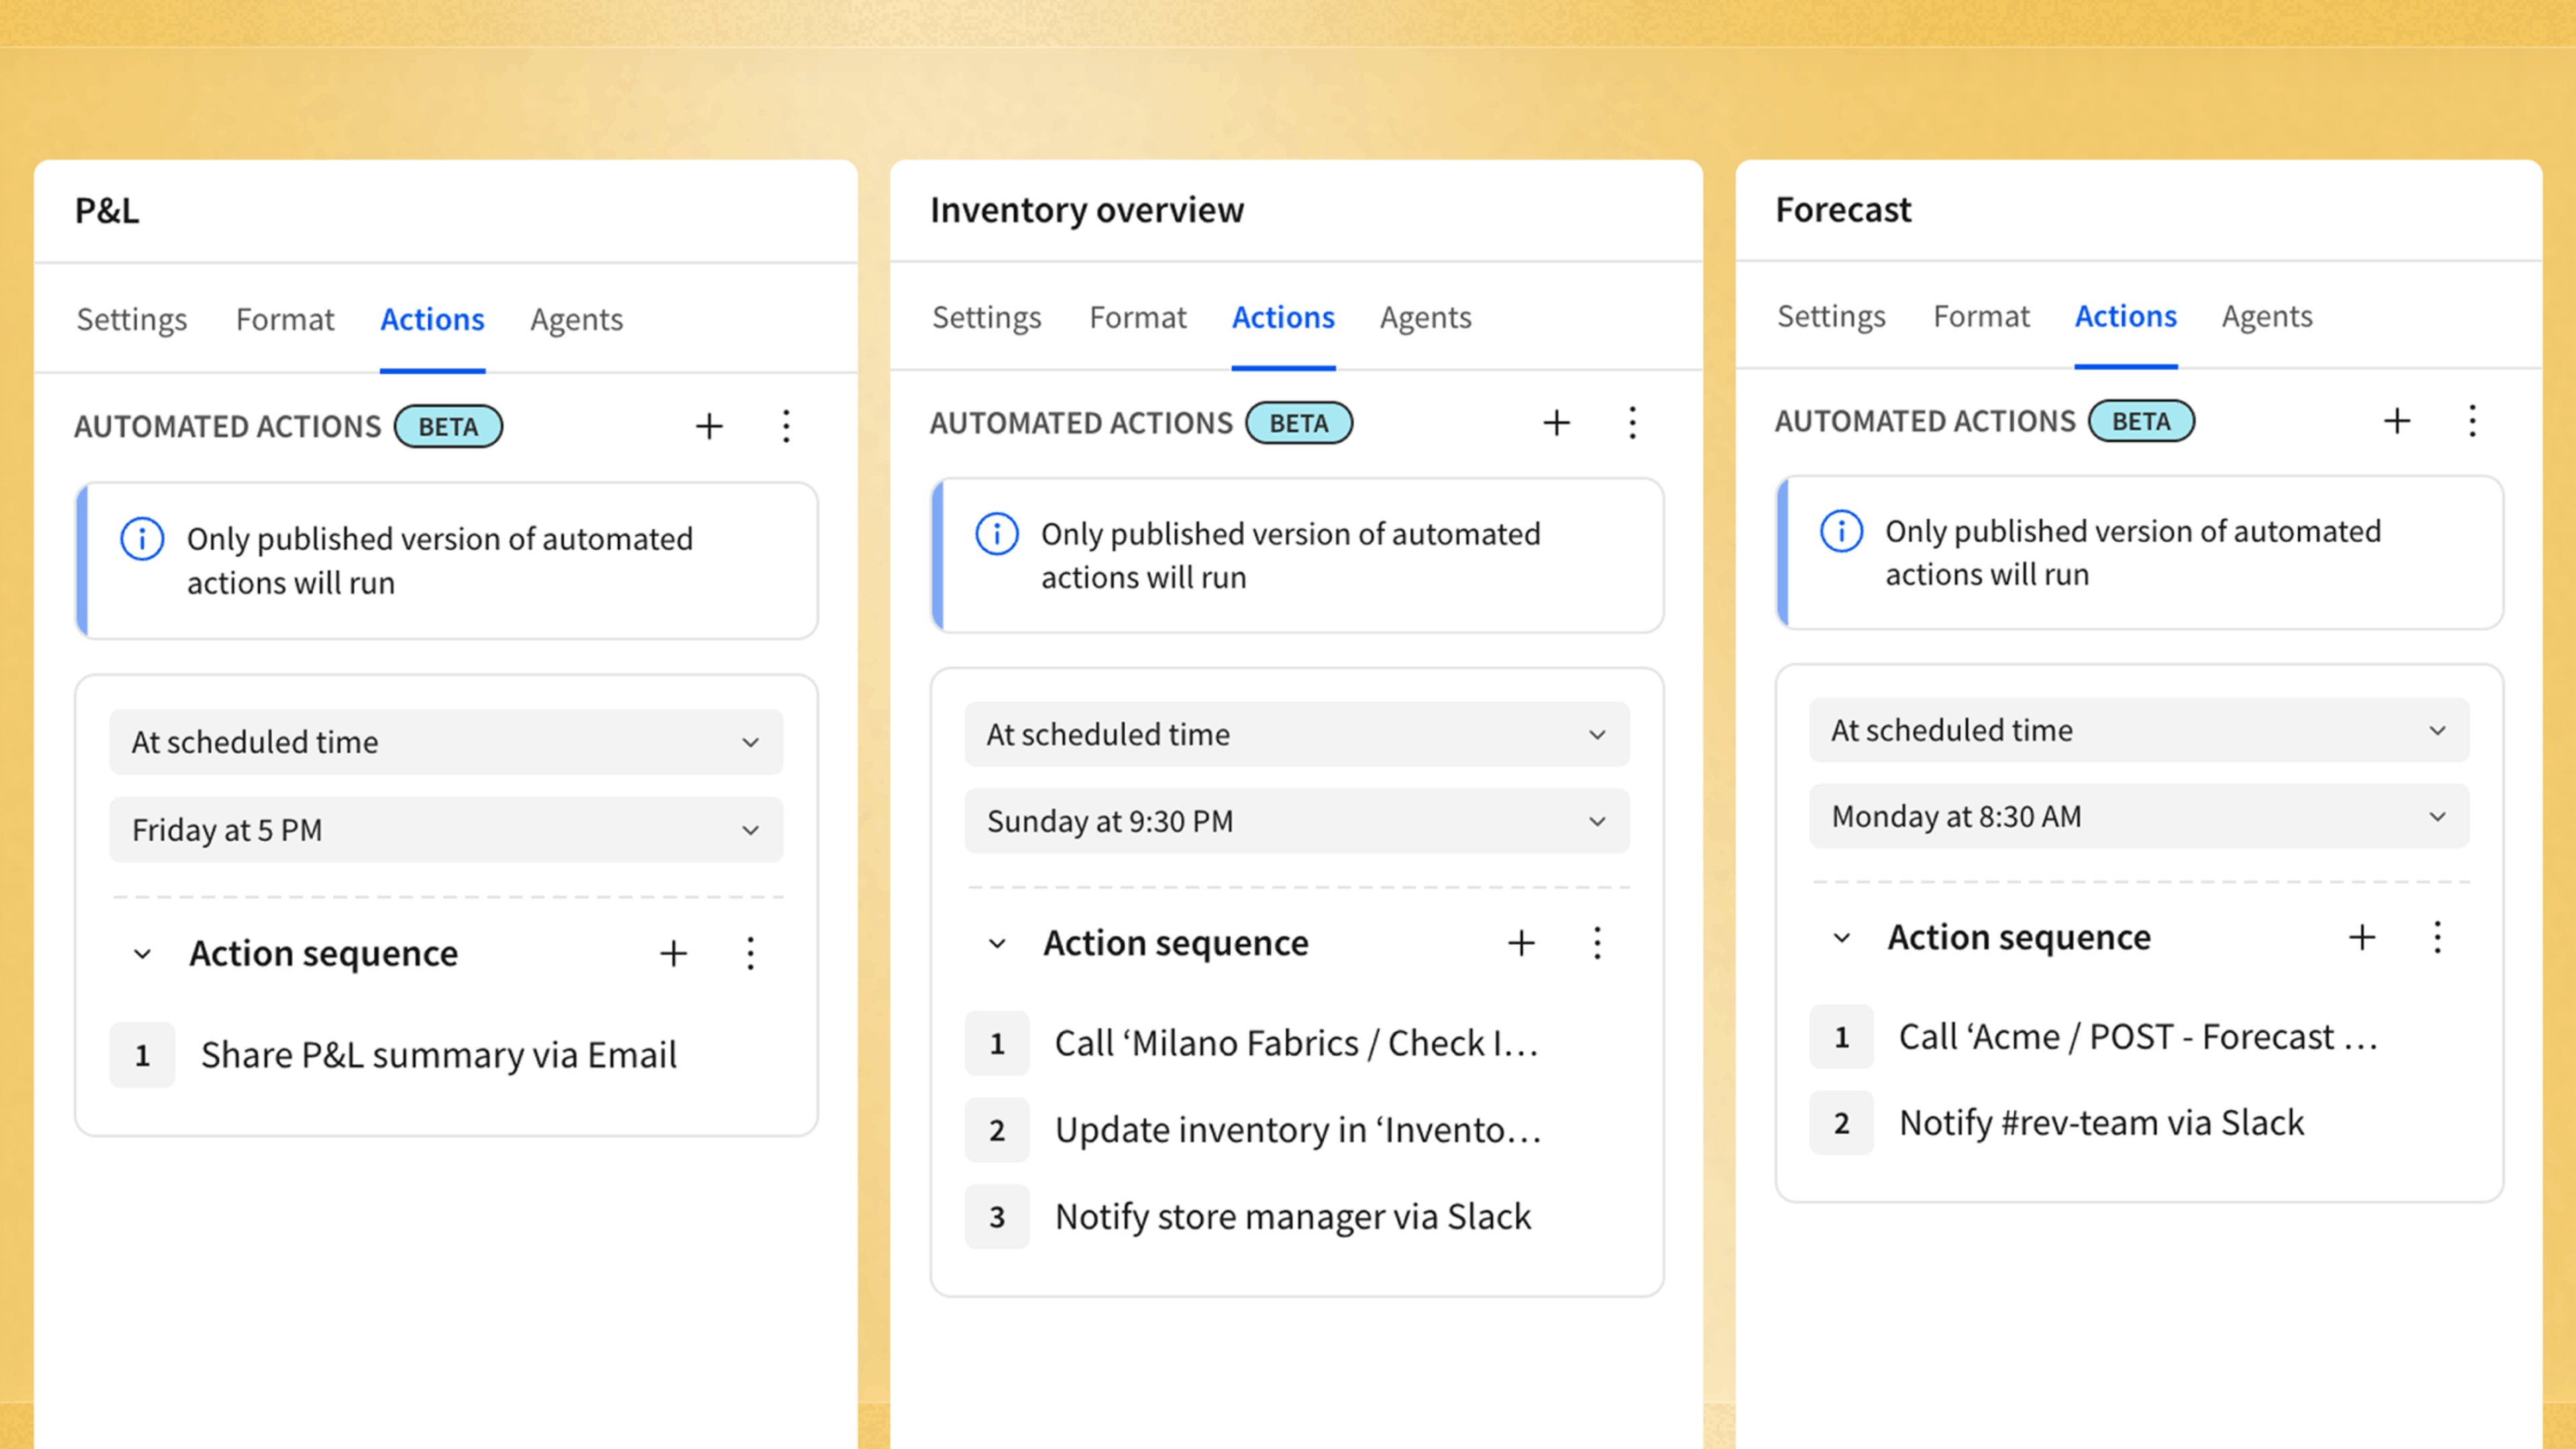
Task: Select 'Call Milano Fabrics / Check I…' action
Action: [1297, 1044]
